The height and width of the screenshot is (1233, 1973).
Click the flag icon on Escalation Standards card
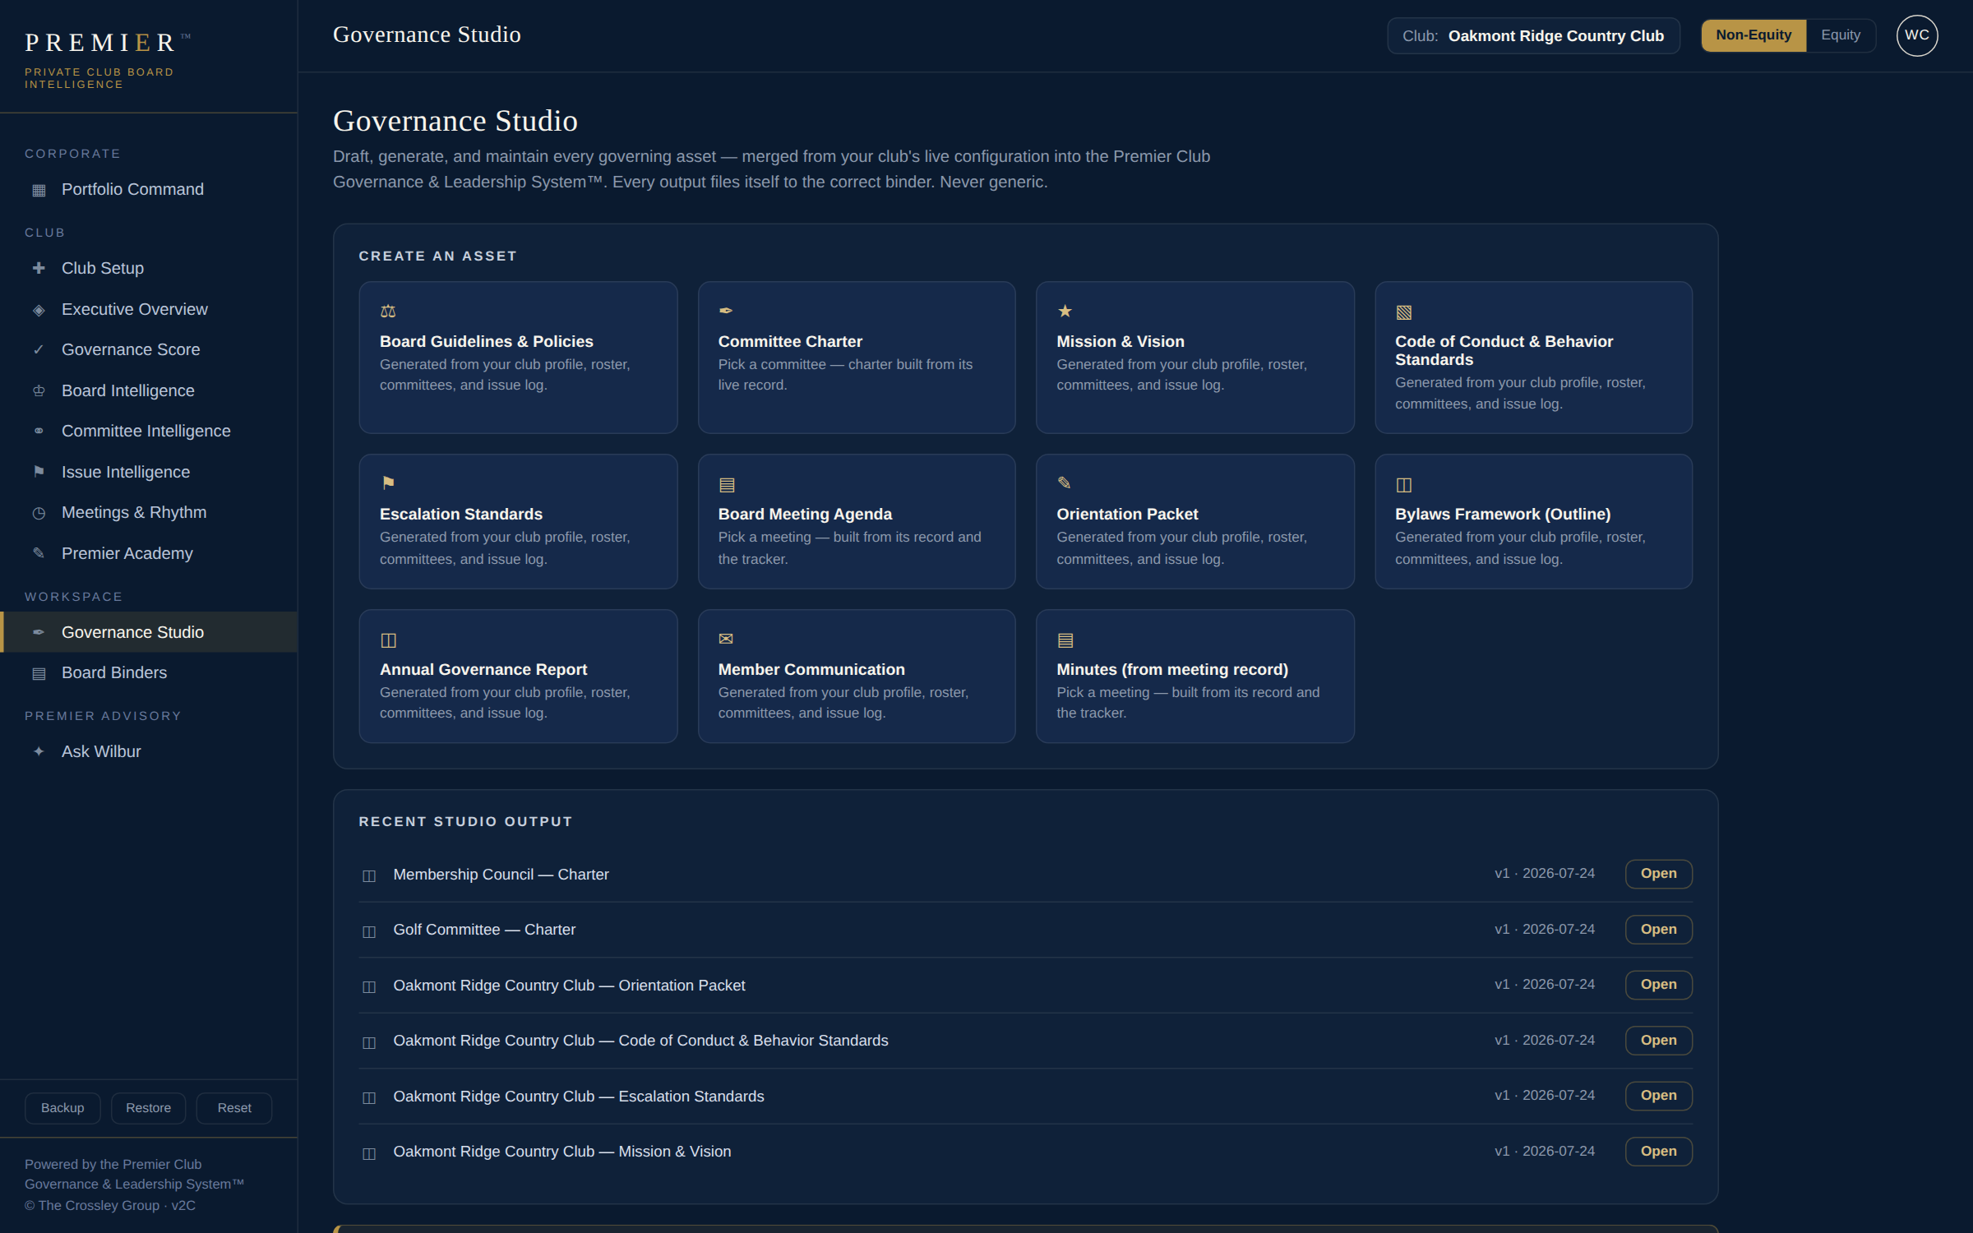click(x=388, y=483)
